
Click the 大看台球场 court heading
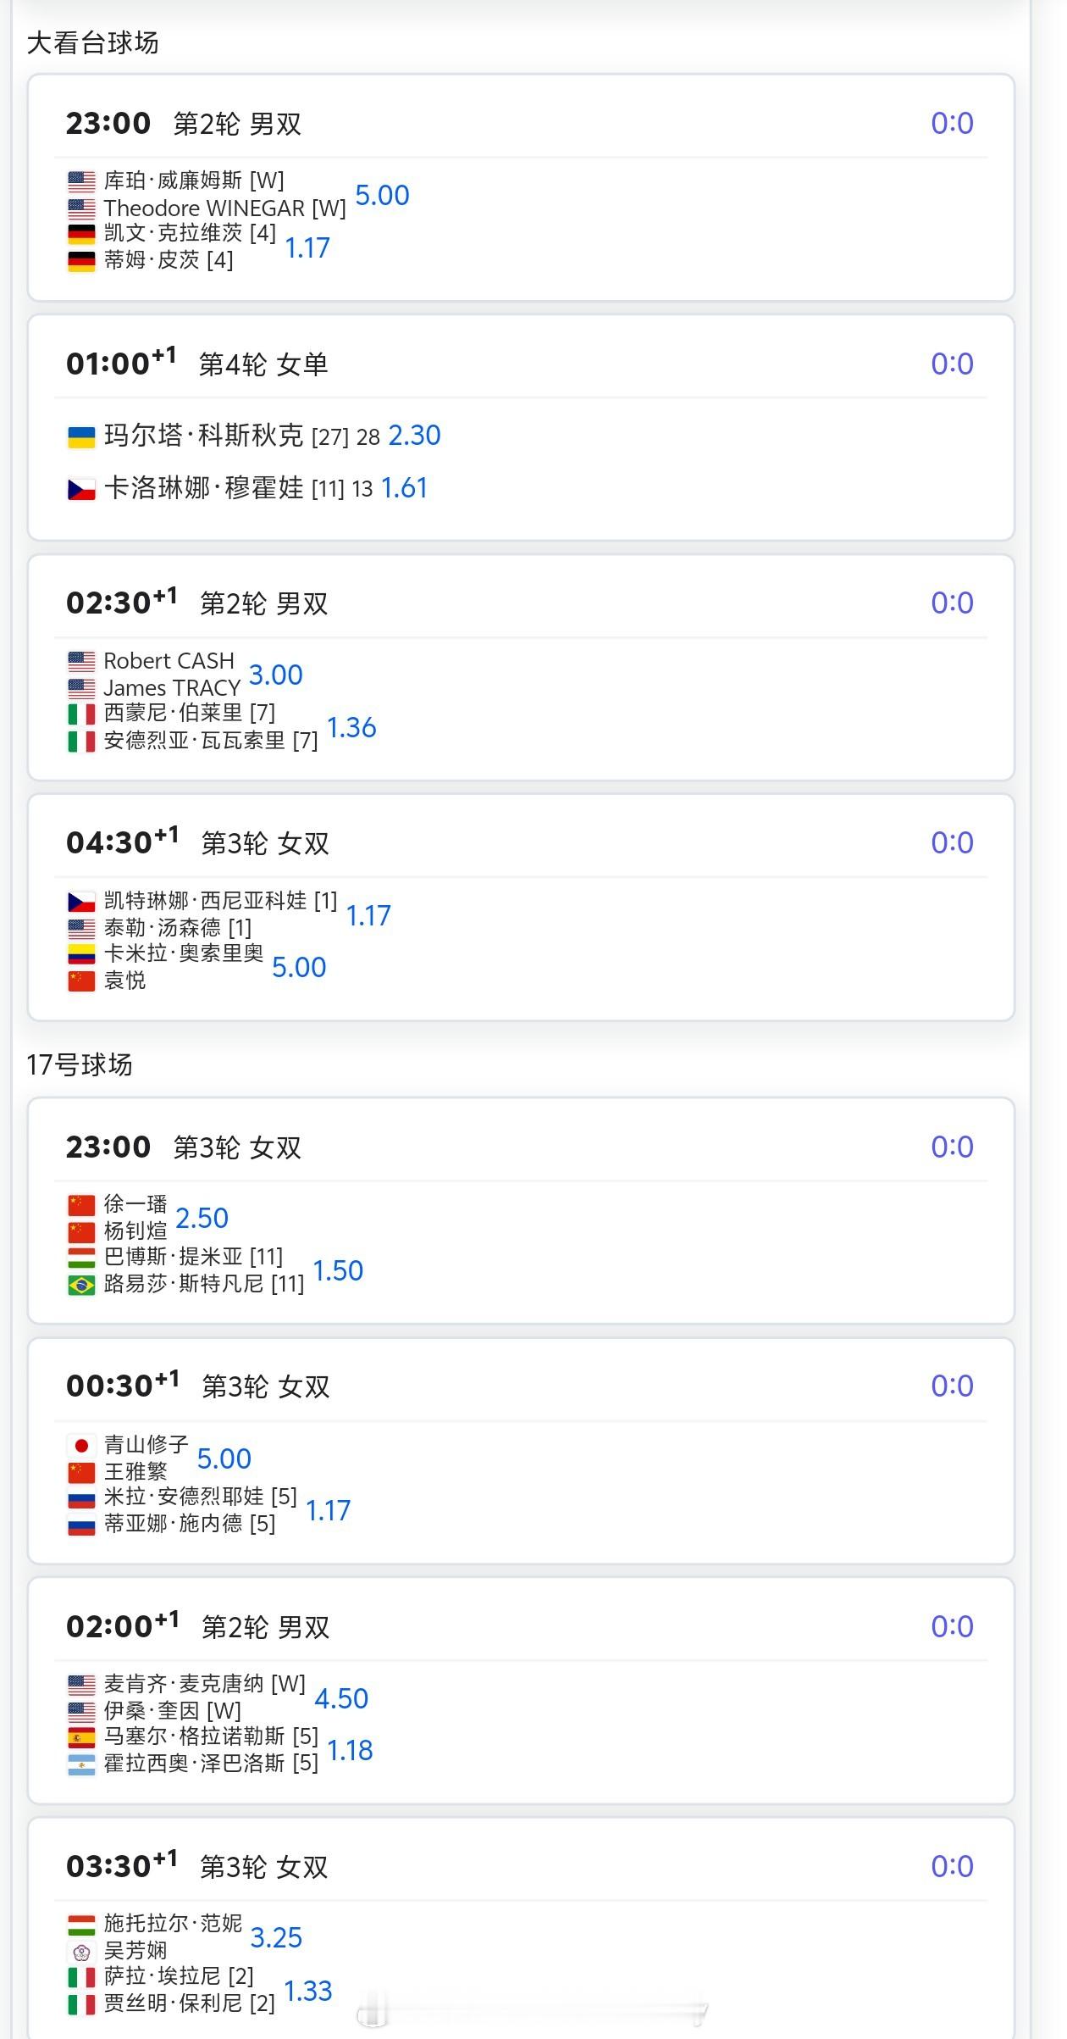click(x=92, y=42)
